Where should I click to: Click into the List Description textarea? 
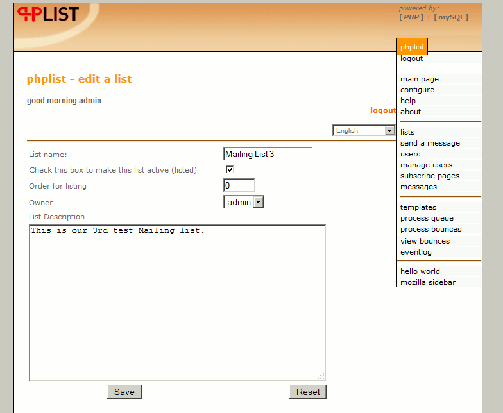(x=177, y=303)
